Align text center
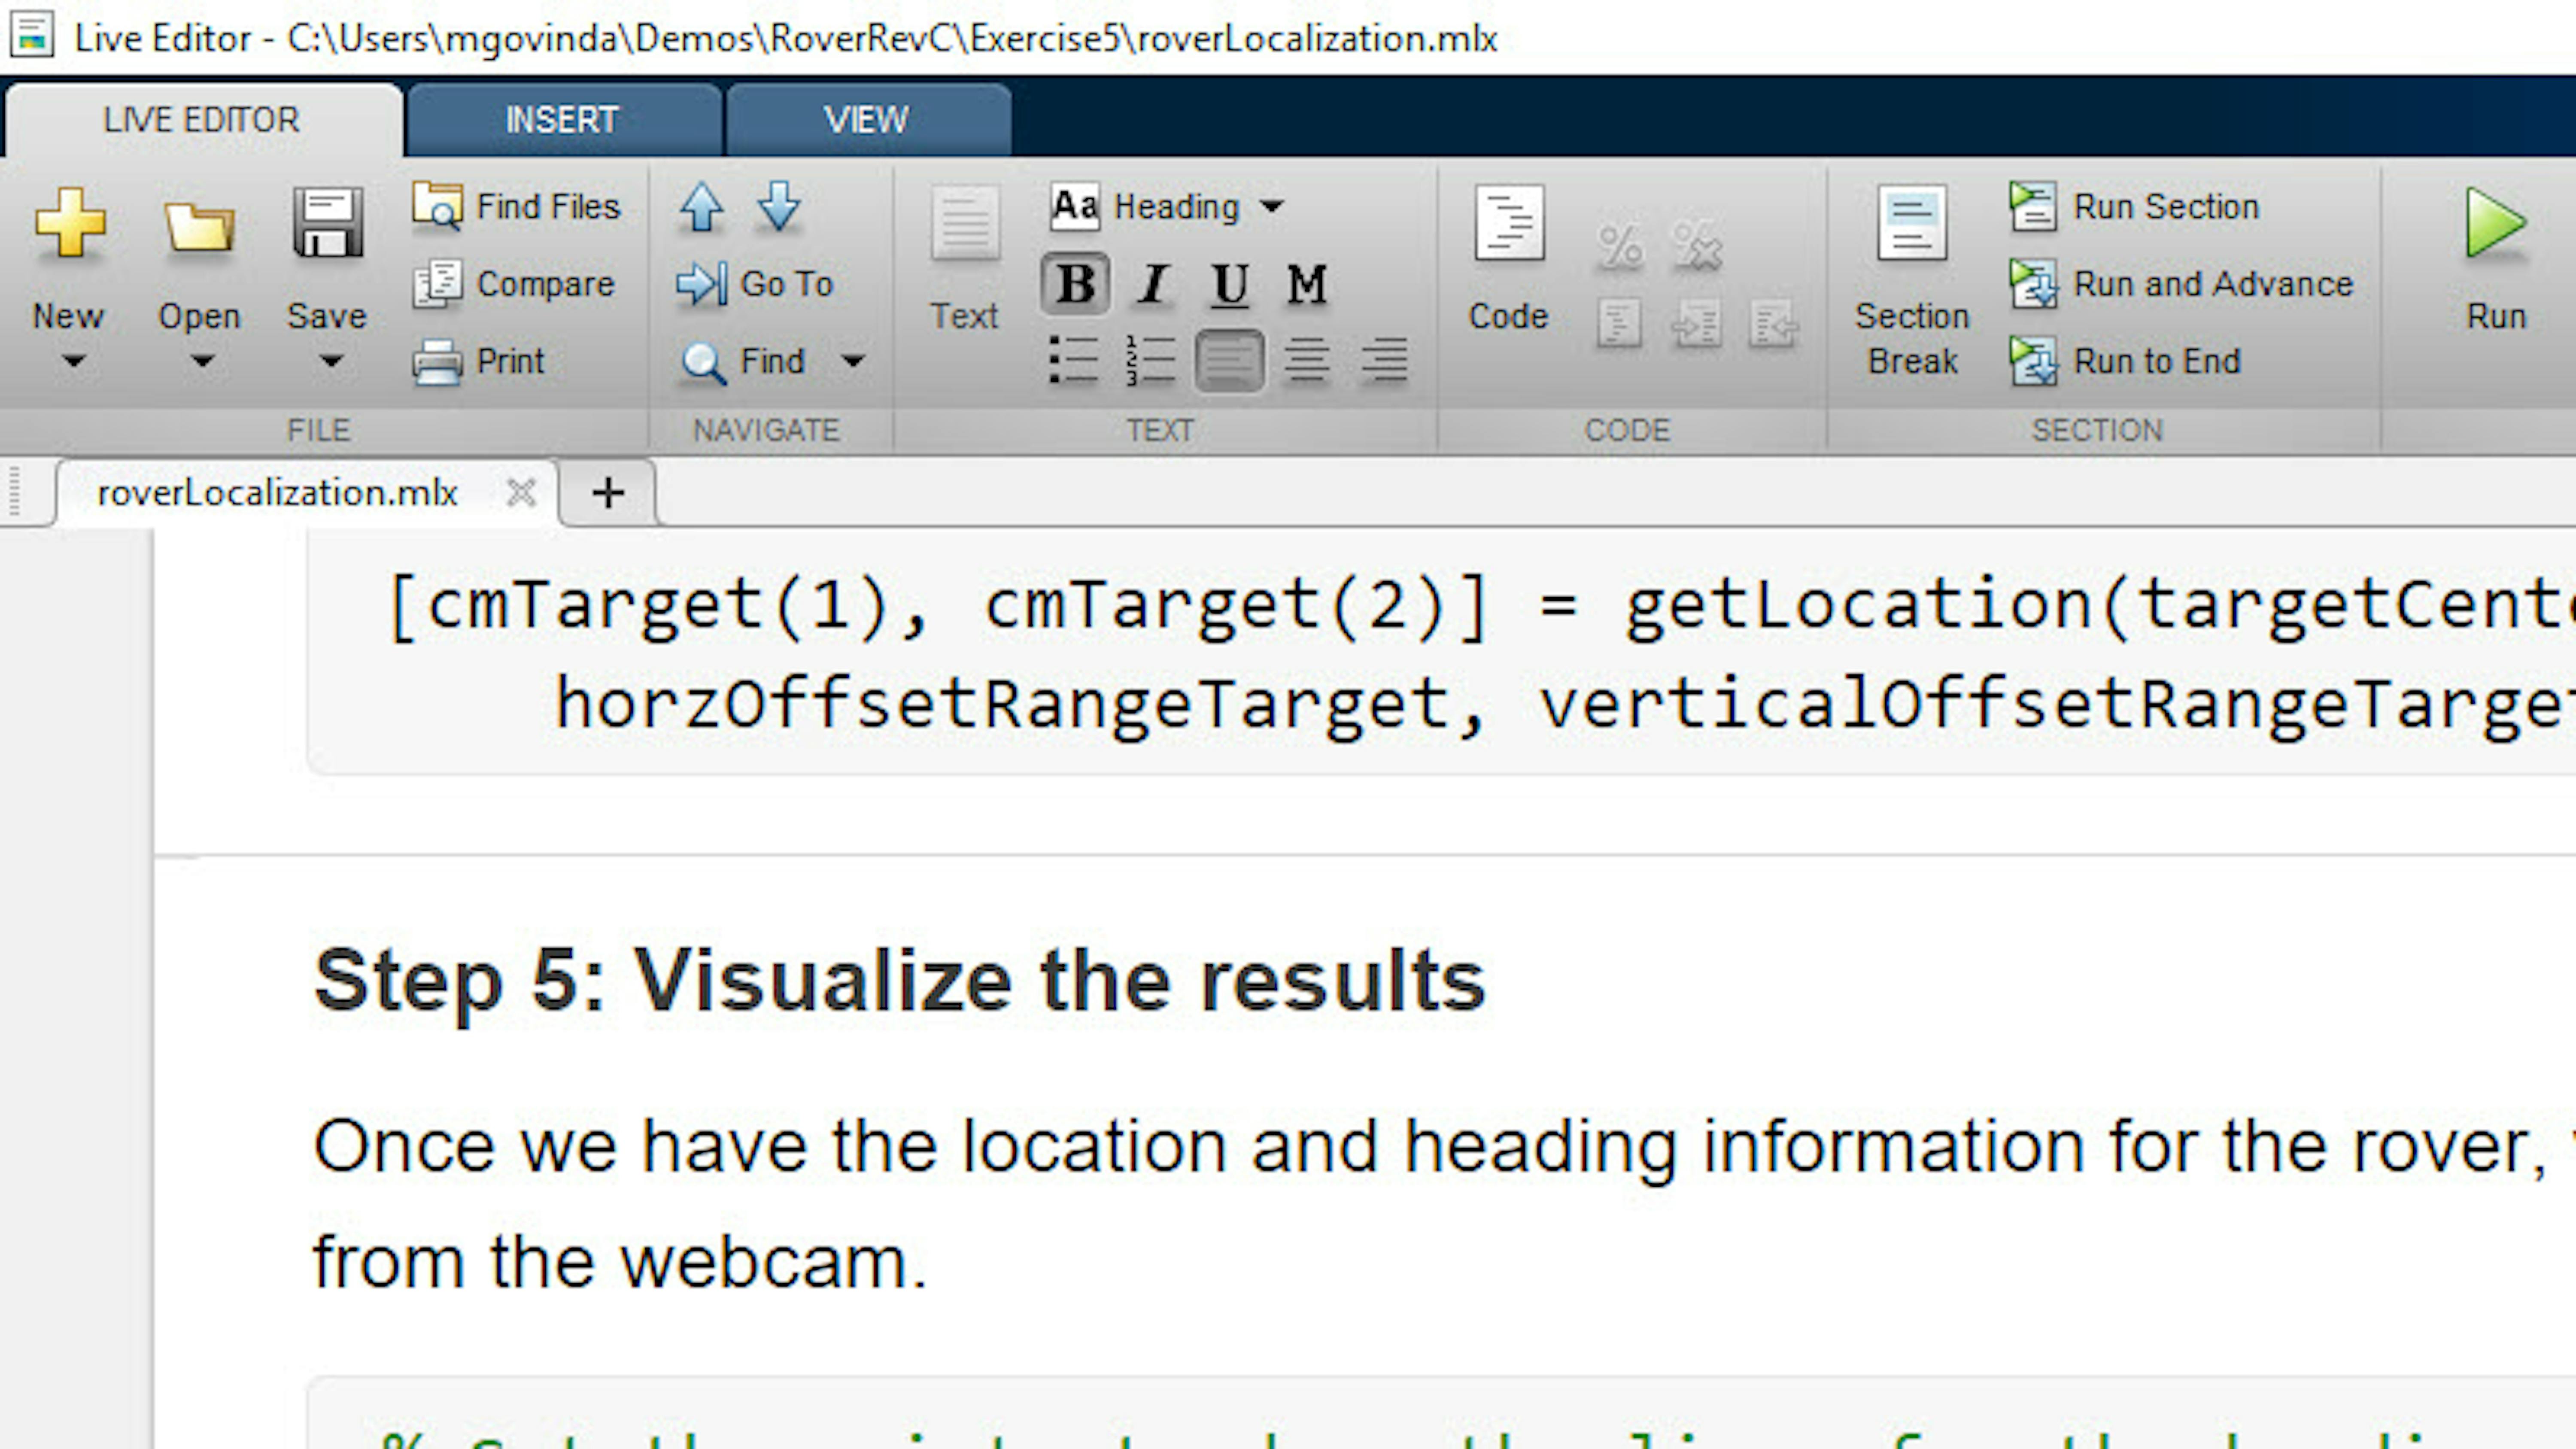The height and width of the screenshot is (1449, 2576). coord(1306,361)
